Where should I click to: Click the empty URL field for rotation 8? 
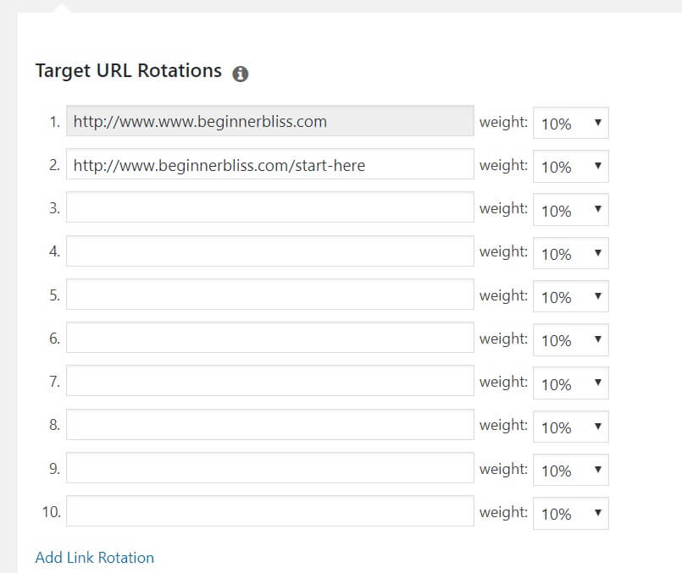coord(269,426)
